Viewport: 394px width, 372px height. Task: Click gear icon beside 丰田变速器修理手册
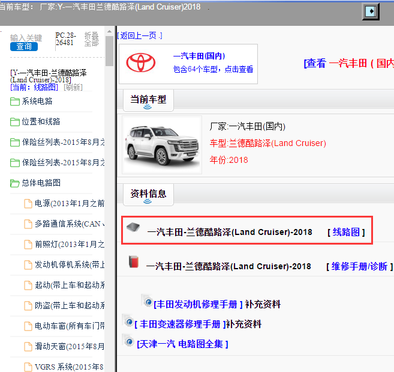[x=128, y=320]
